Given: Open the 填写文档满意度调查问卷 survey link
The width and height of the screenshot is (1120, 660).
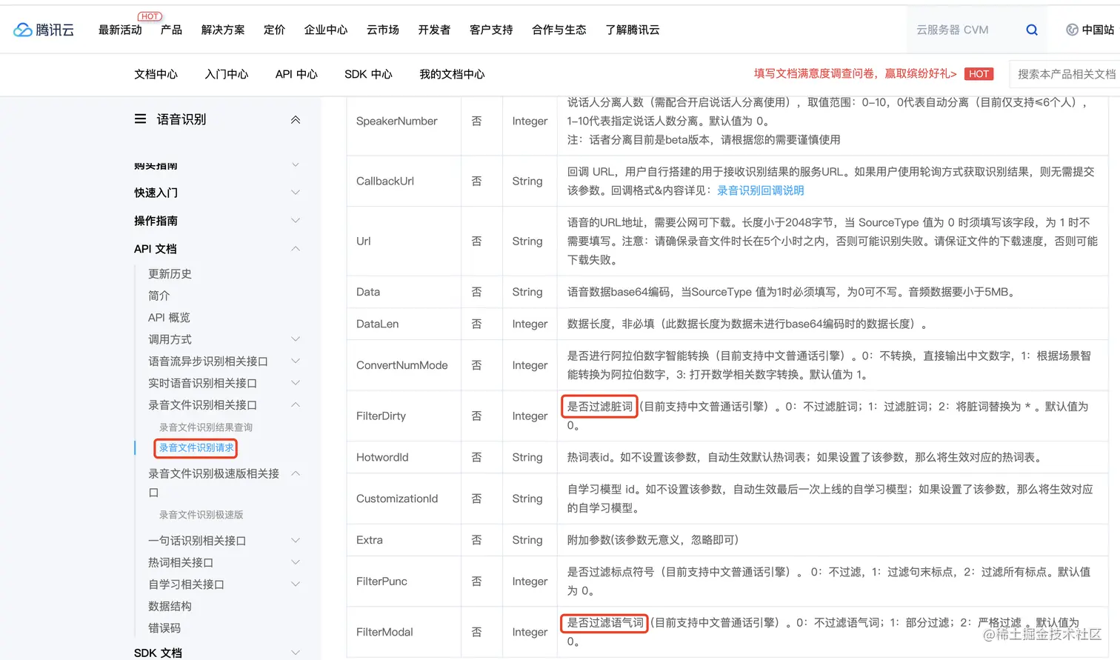Looking at the screenshot, I should [855, 74].
